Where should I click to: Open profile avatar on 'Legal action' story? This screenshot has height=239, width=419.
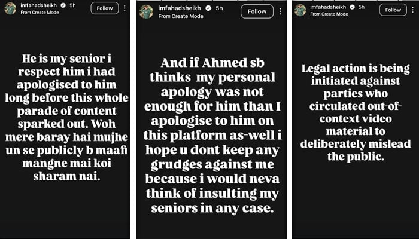[300, 10]
